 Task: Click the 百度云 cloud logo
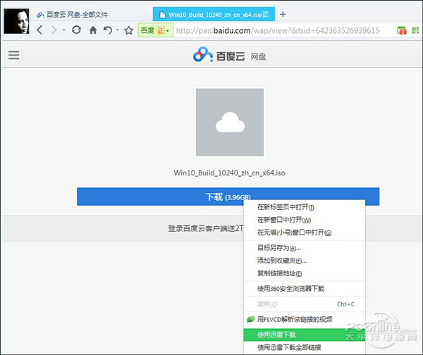coord(219,55)
